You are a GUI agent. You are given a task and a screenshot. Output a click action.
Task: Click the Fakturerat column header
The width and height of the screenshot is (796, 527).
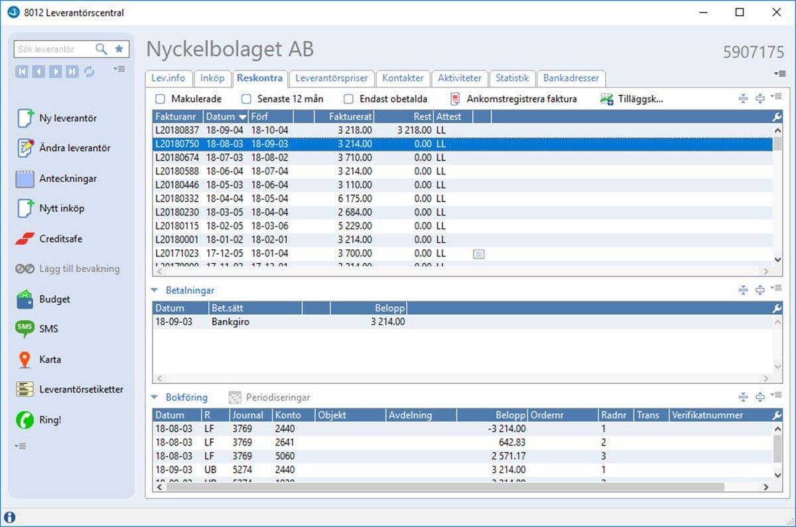coord(345,117)
